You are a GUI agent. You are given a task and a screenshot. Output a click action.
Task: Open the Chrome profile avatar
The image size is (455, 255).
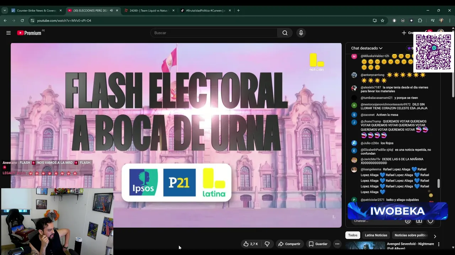click(441, 21)
